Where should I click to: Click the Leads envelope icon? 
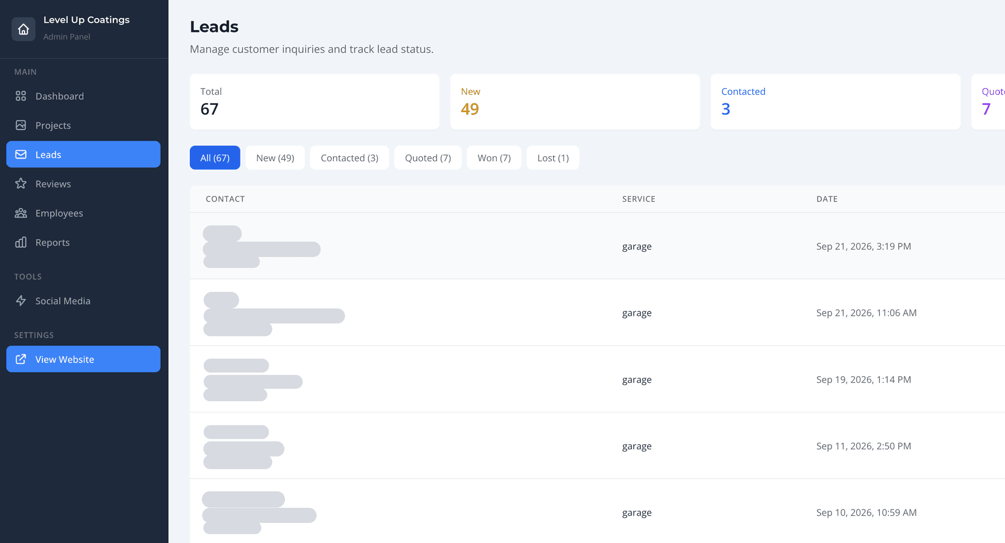21,155
